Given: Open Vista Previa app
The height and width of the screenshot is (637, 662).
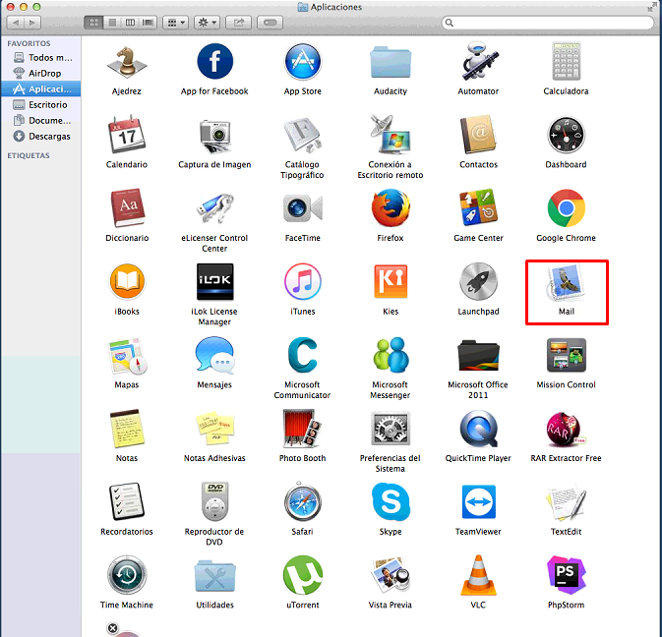Looking at the screenshot, I should click(x=391, y=575).
